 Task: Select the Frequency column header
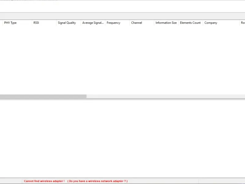(x=117, y=23)
